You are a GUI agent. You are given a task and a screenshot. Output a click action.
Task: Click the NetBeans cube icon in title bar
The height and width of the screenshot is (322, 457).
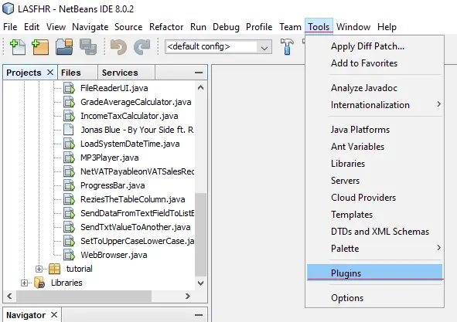(8, 8)
